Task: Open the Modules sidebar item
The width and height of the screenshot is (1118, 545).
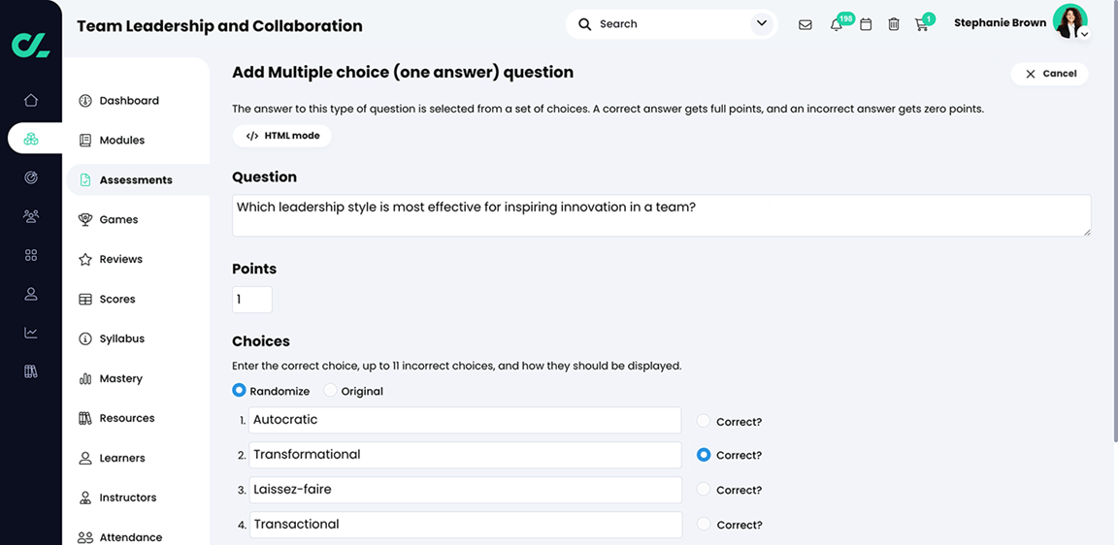Action: coord(121,141)
